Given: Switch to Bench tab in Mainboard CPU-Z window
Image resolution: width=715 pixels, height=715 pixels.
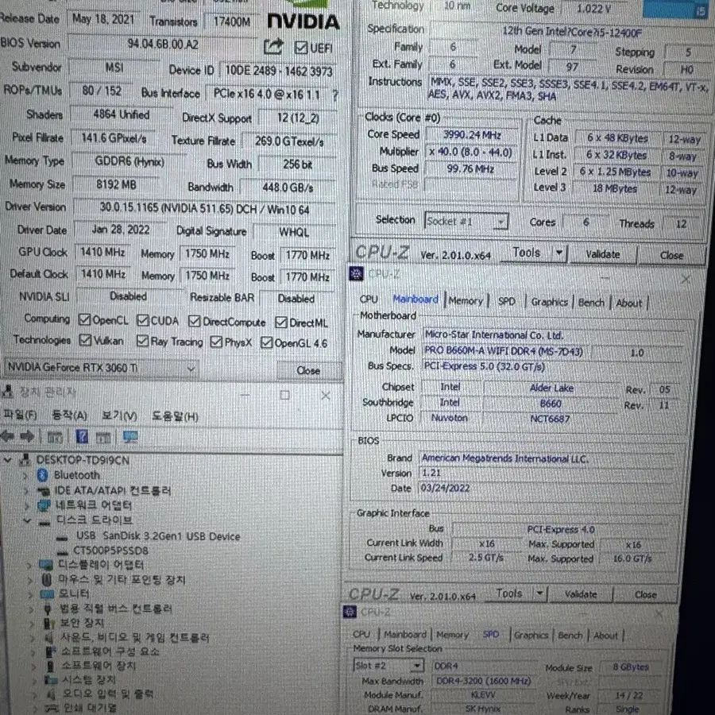Looking at the screenshot, I should [591, 303].
